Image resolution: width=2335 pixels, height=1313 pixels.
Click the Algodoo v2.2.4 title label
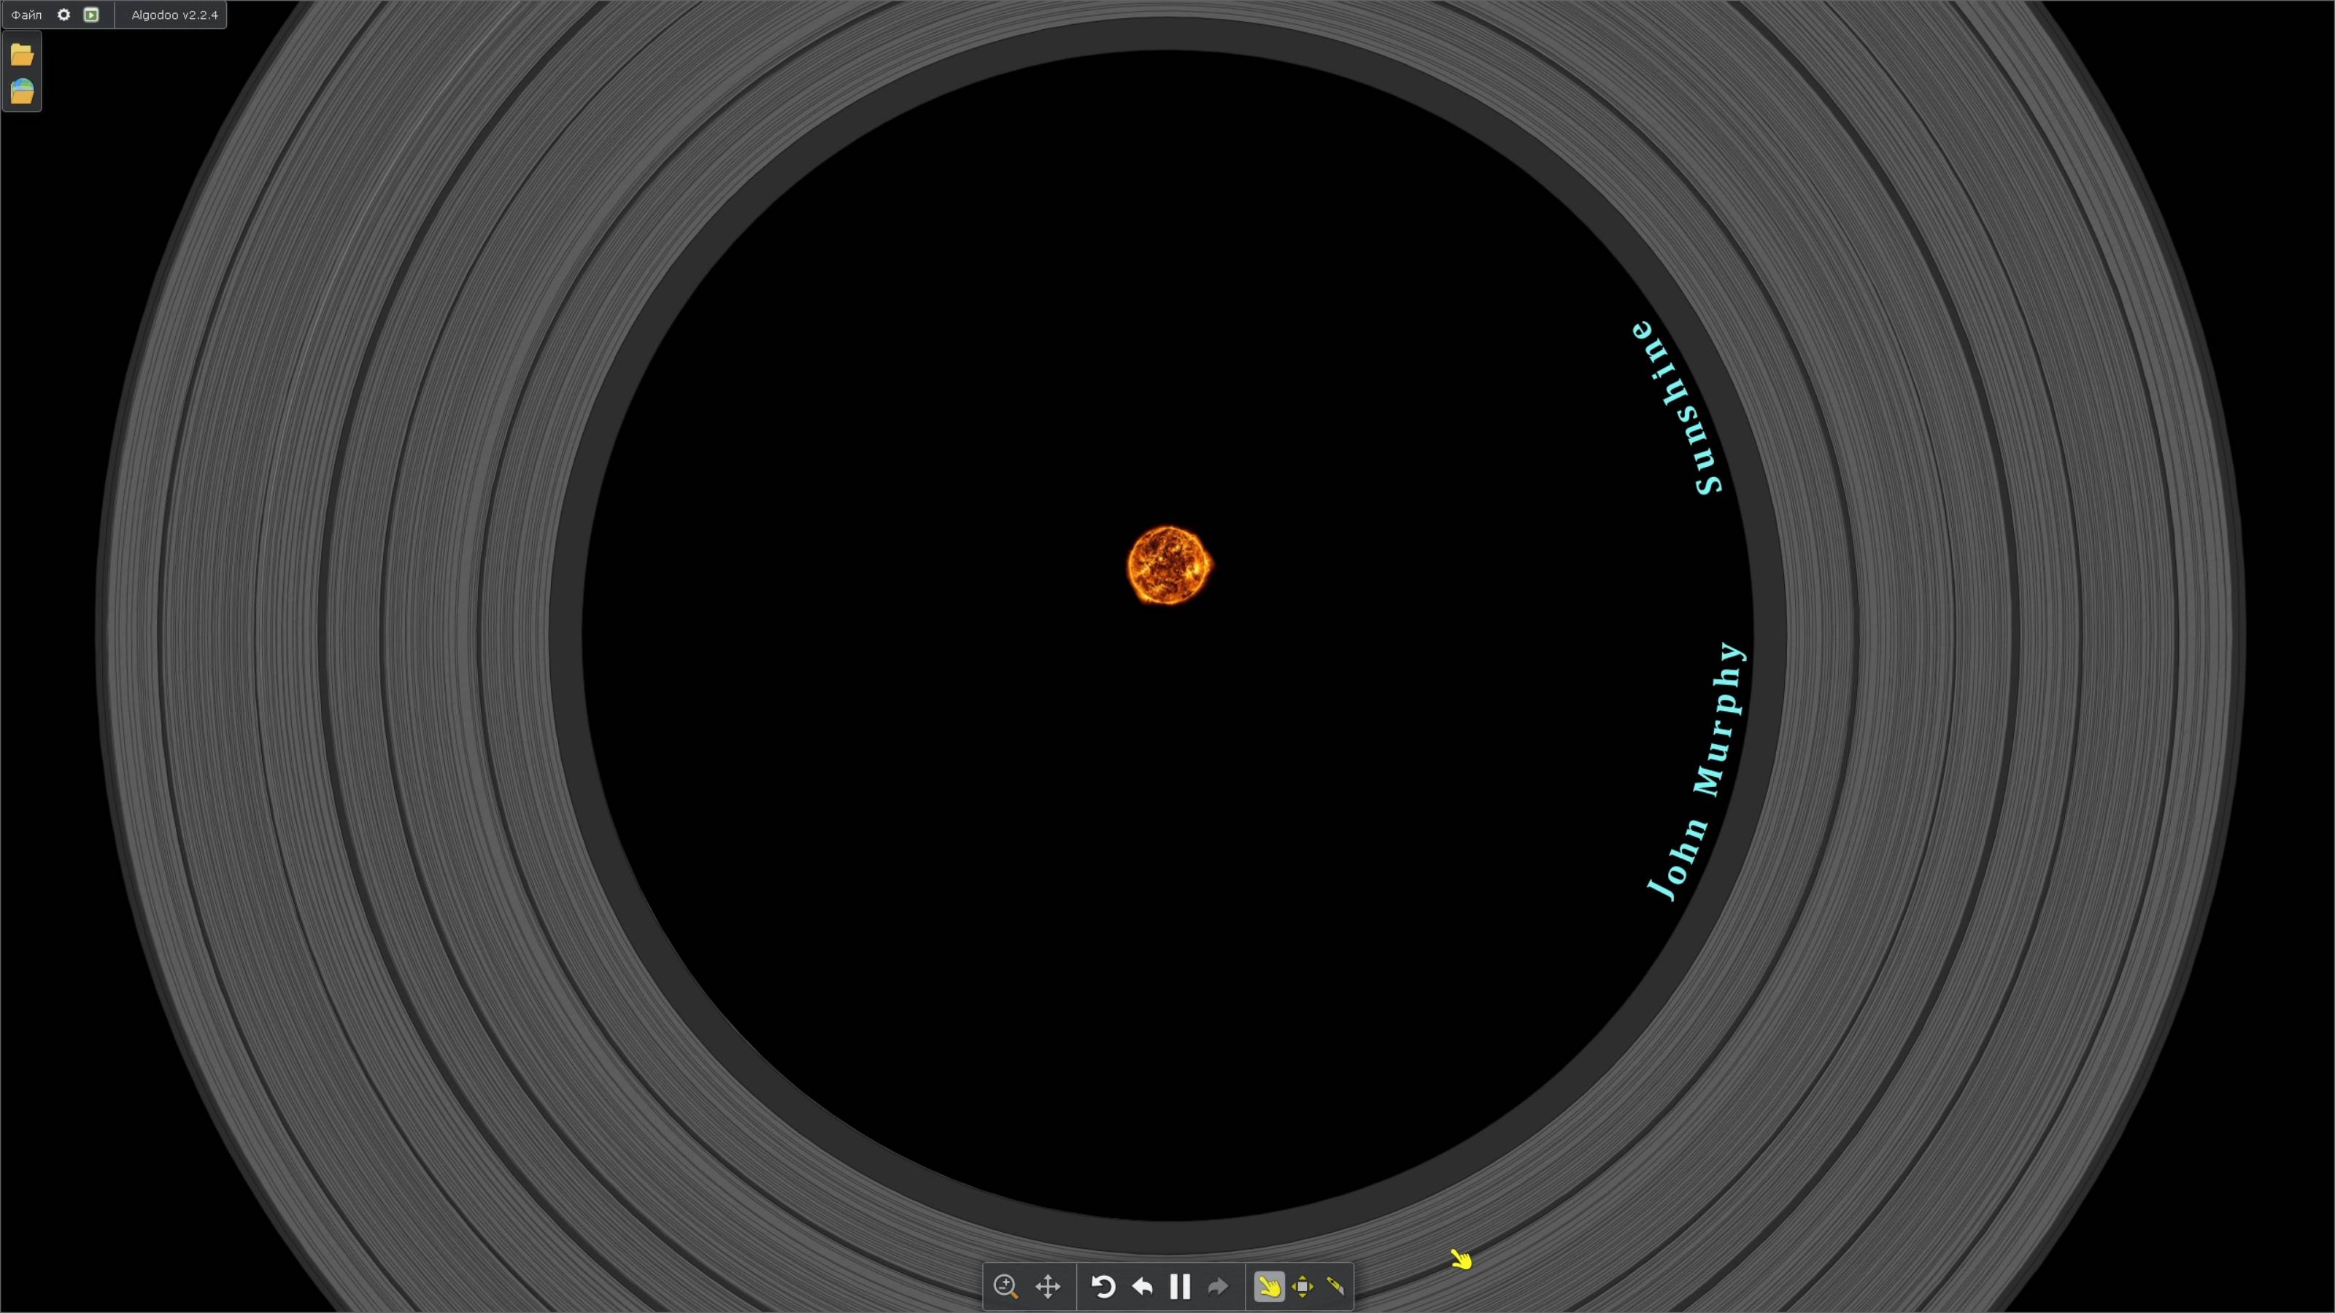pos(174,15)
